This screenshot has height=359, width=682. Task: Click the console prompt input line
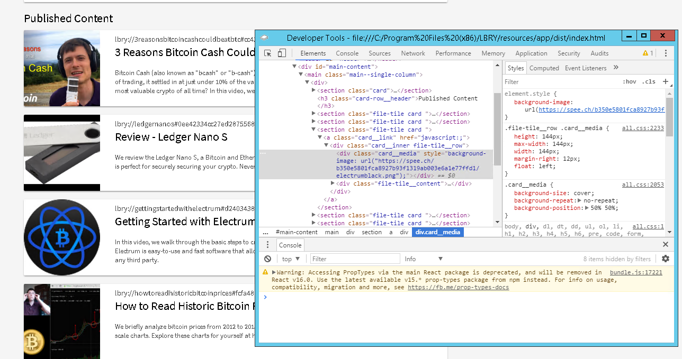point(466,297)
